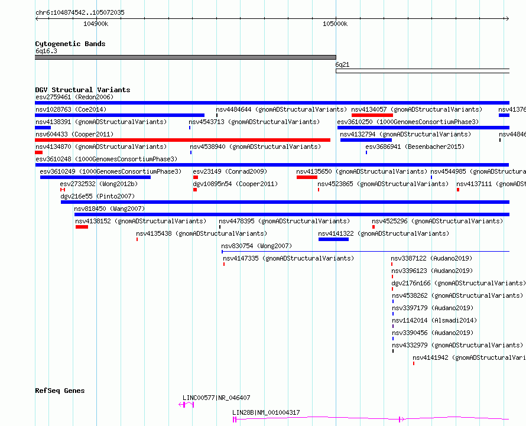Click nsv4135438 variant label
526x426 pixels.
tap(202, 233)
